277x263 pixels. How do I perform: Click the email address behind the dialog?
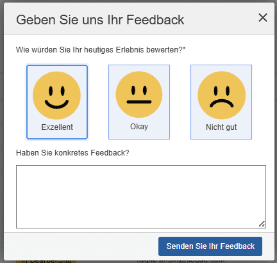181,262
